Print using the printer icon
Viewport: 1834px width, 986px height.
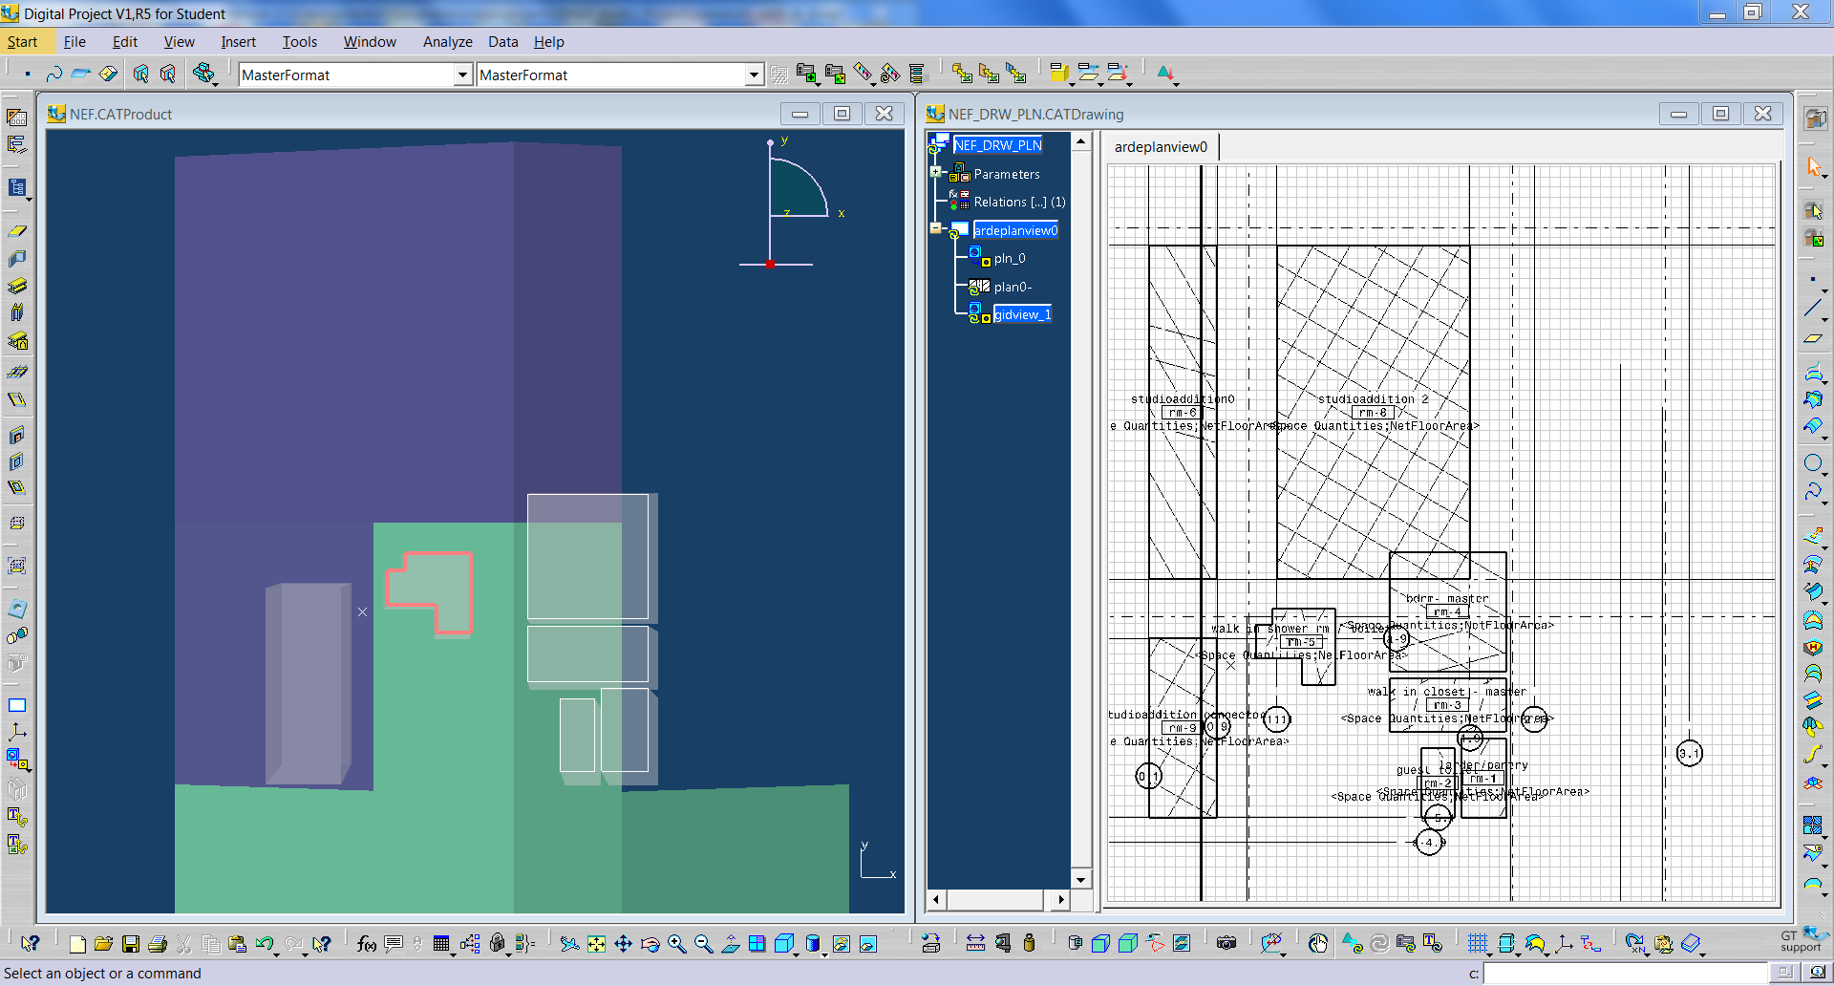(158, 944)
